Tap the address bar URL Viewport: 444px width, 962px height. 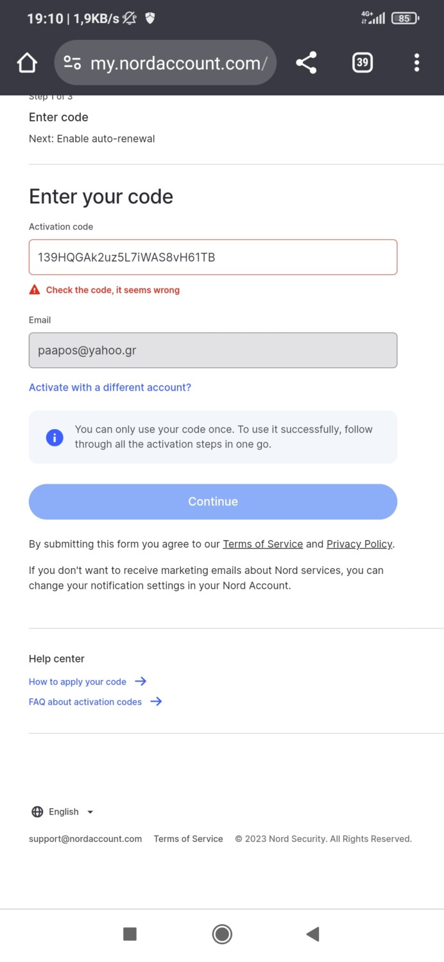click(x=178, y=63)
